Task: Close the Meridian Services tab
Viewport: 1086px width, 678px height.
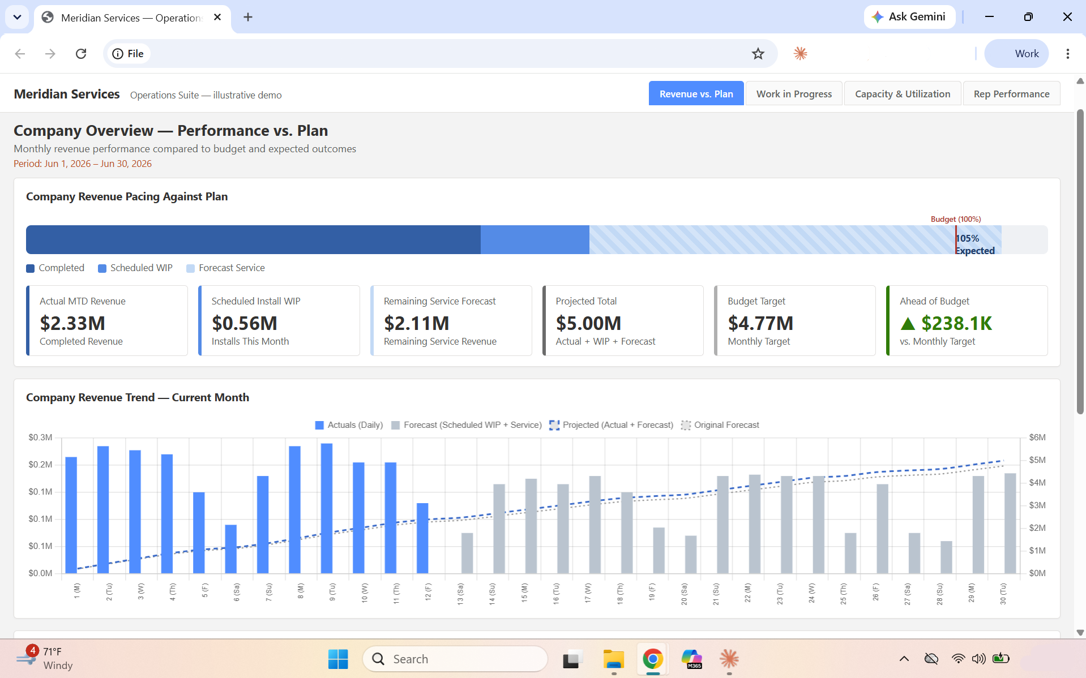Action: [x=217, y=18]
